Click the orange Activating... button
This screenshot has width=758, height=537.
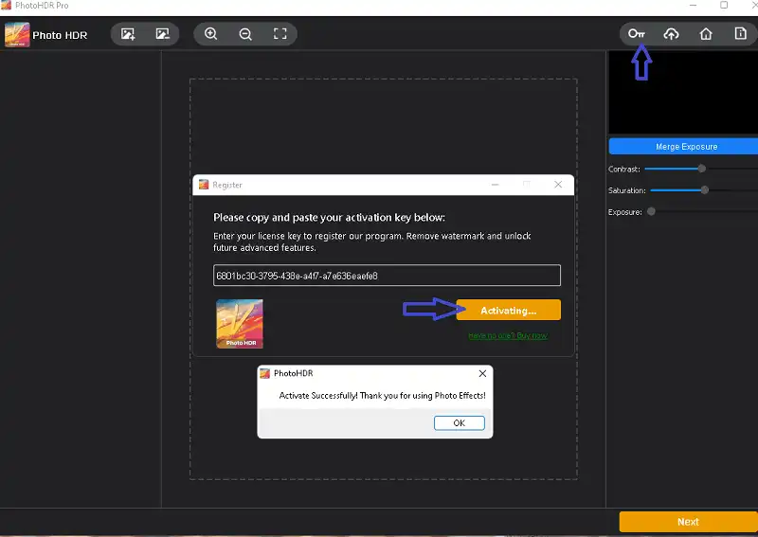tap(508, 311)
